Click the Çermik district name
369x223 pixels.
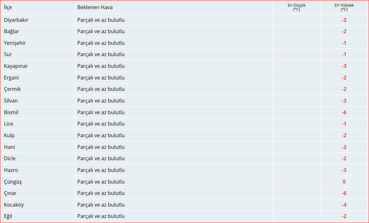coord(12,89)
